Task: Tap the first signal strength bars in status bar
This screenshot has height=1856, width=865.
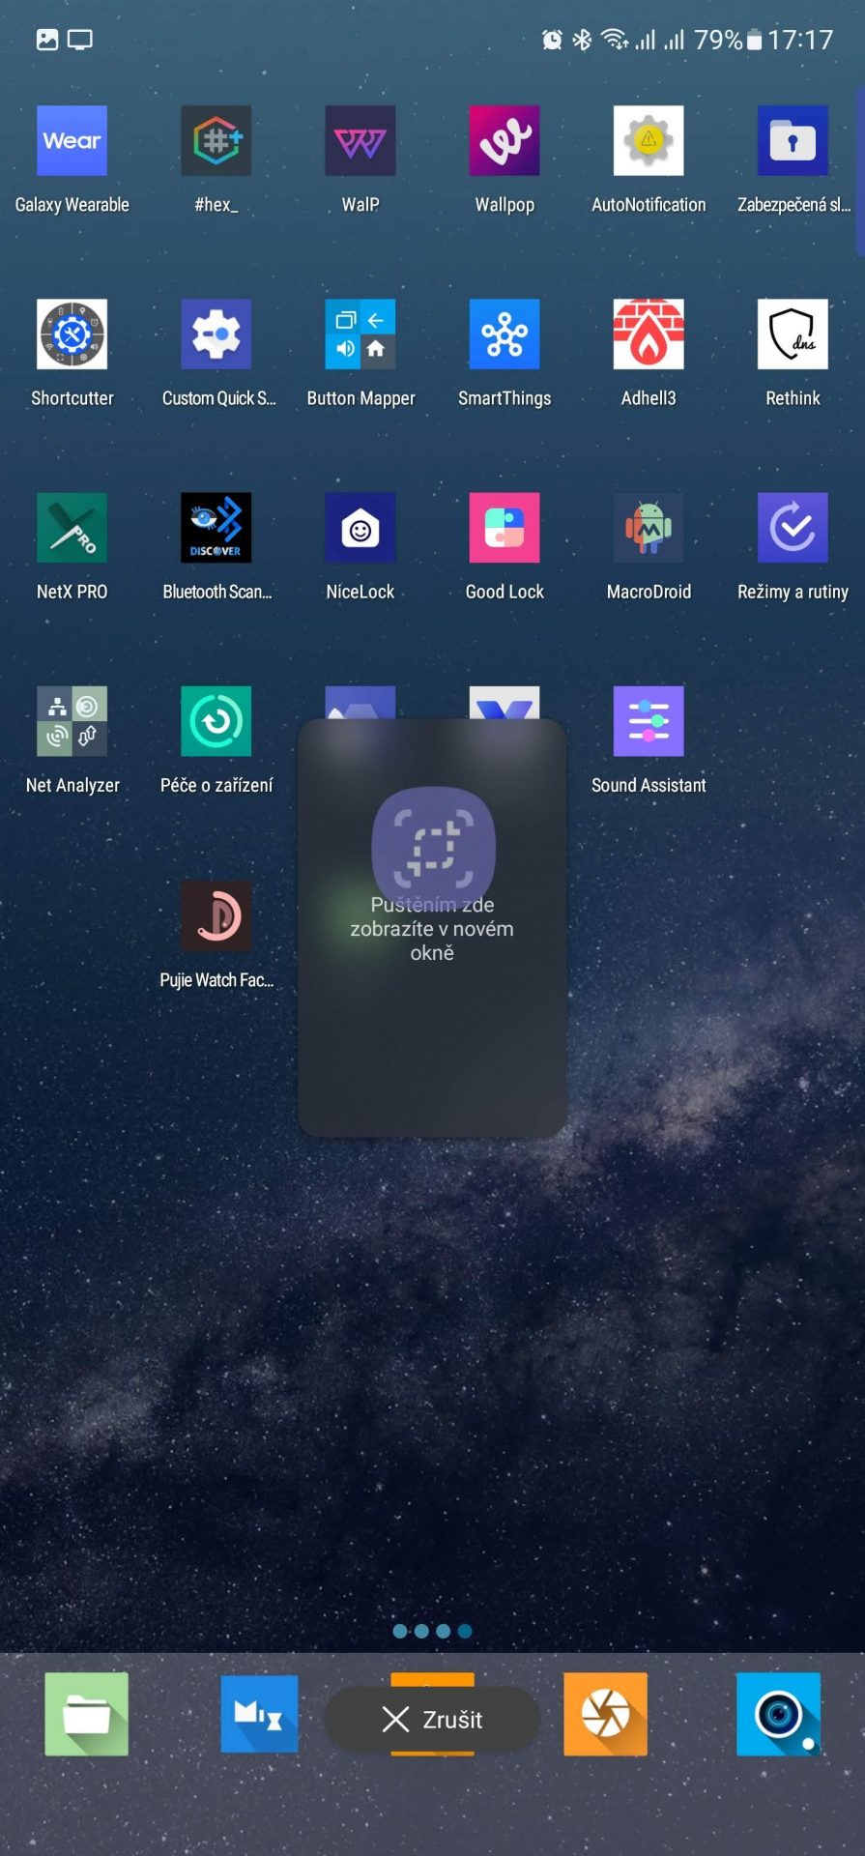Action: pos(645,40)
